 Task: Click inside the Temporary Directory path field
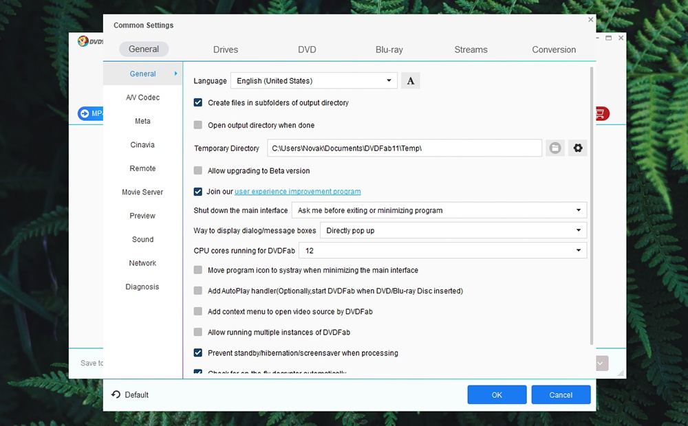pyautogui.click(x=405, y=148)
